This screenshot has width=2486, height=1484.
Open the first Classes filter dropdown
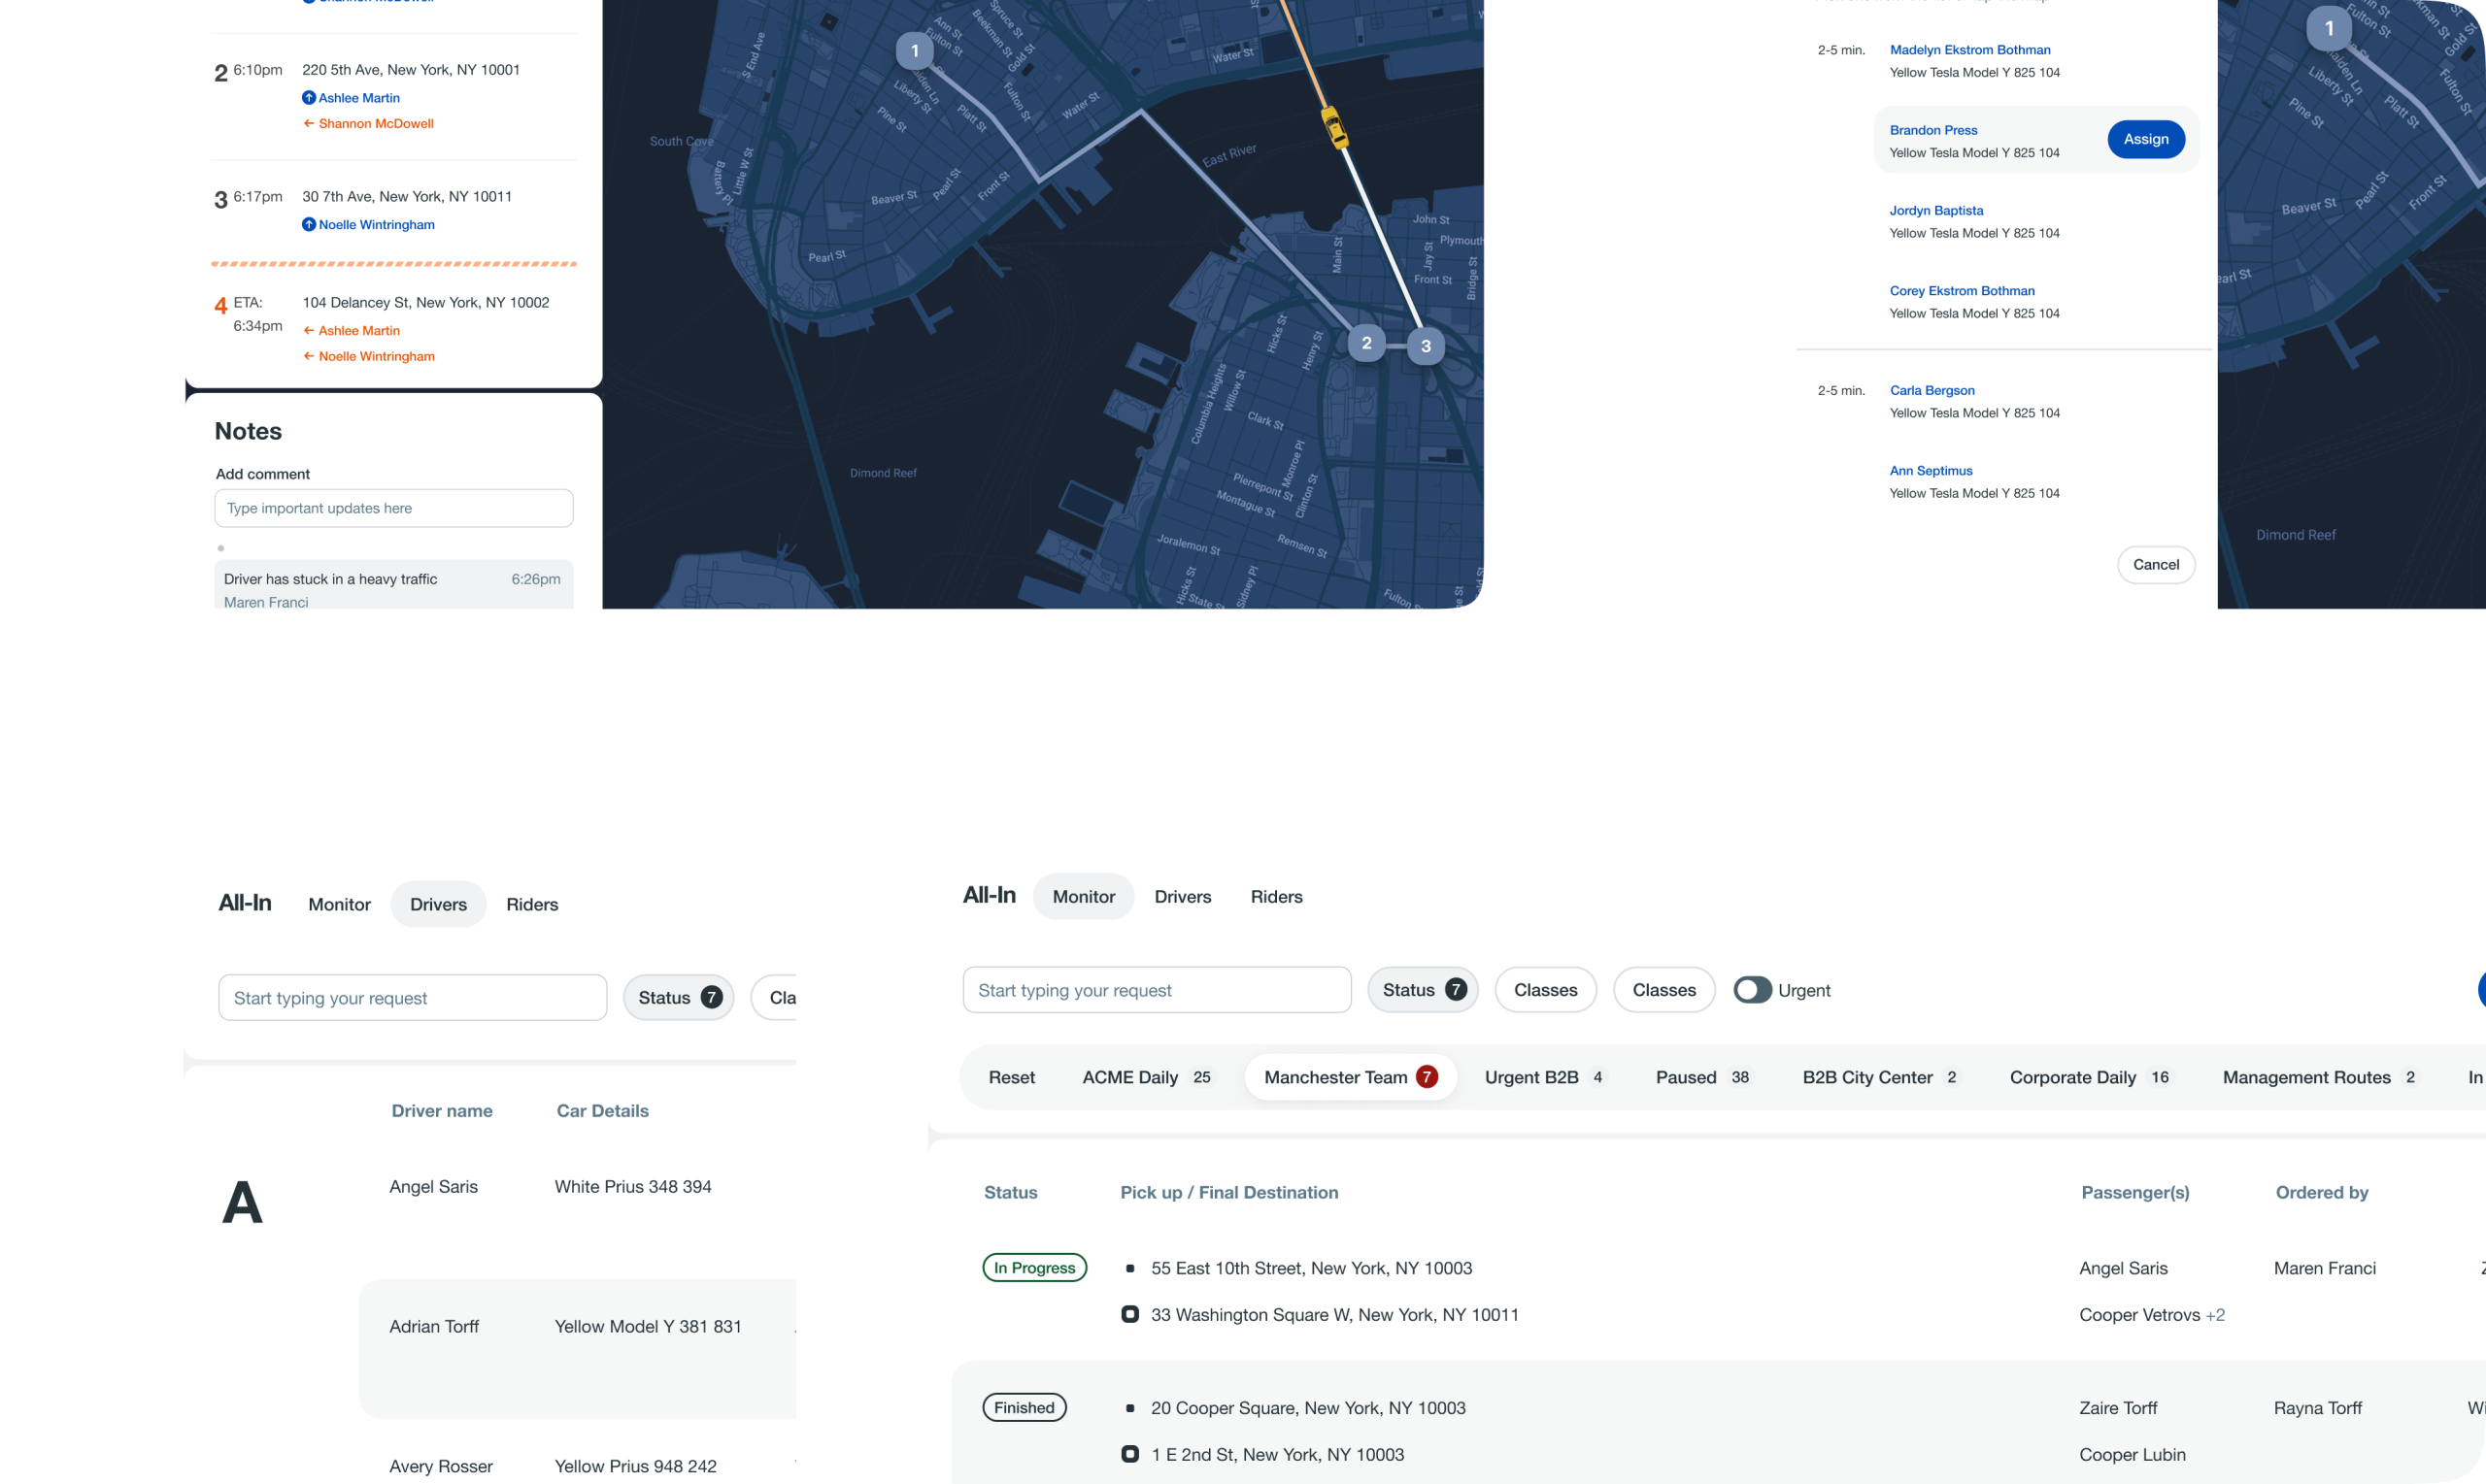click(x=1545, y=990)
